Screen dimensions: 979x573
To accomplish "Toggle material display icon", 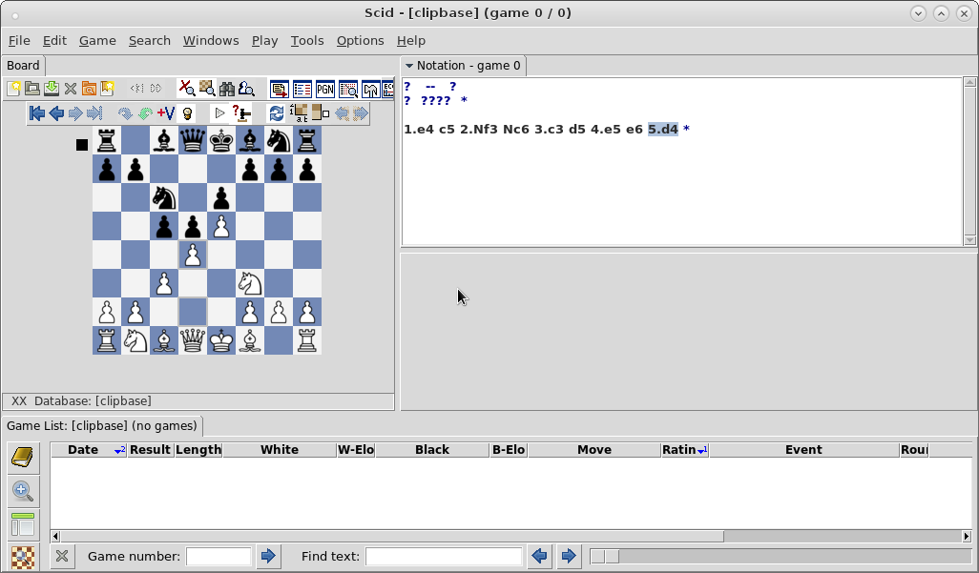I will 321,113.
